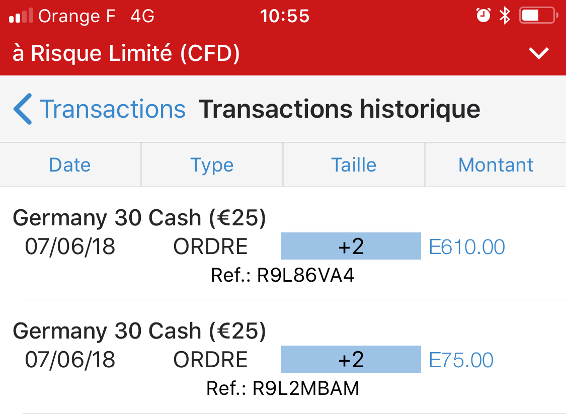Expand the account dropdown chevron

click(x=539, y=53)
